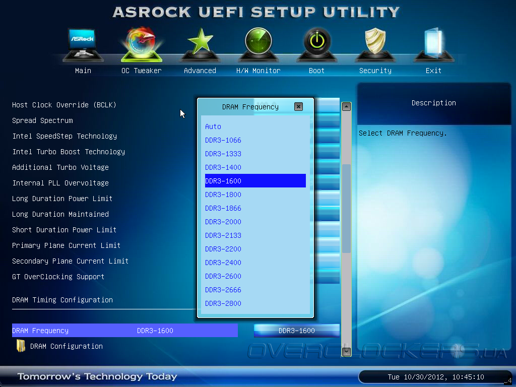Open the DDR3-1600 value dropdown button
516x387 pixels.
click(x=296, y=331)
